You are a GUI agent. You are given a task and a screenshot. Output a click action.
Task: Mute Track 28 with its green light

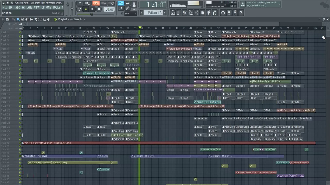click(x=20, y=143)
